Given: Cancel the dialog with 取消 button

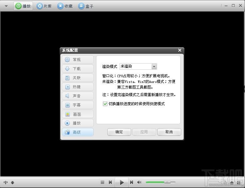Looking at the screenshot, I should pyautogui.click(x=169, y=132).
